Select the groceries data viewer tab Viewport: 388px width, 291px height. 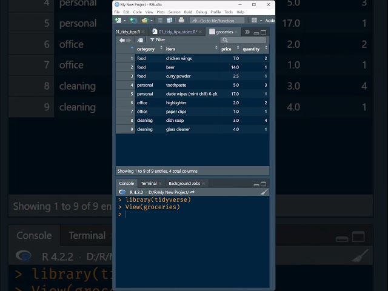pyautogui.click(x=224, y=32)
